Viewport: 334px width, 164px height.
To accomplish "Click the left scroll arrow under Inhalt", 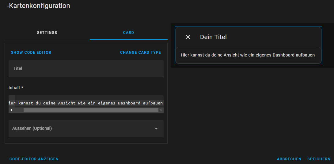I will pyautogui.click(x=11, y=110).
